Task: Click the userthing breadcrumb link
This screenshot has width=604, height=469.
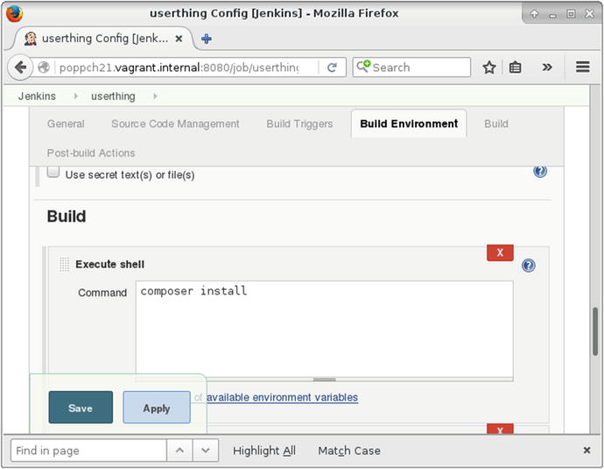Action: tap(113, 96)
